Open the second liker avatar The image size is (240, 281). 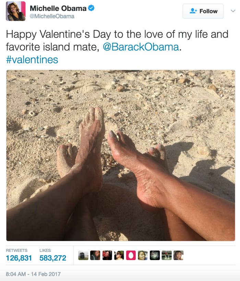tap(95, 255)
